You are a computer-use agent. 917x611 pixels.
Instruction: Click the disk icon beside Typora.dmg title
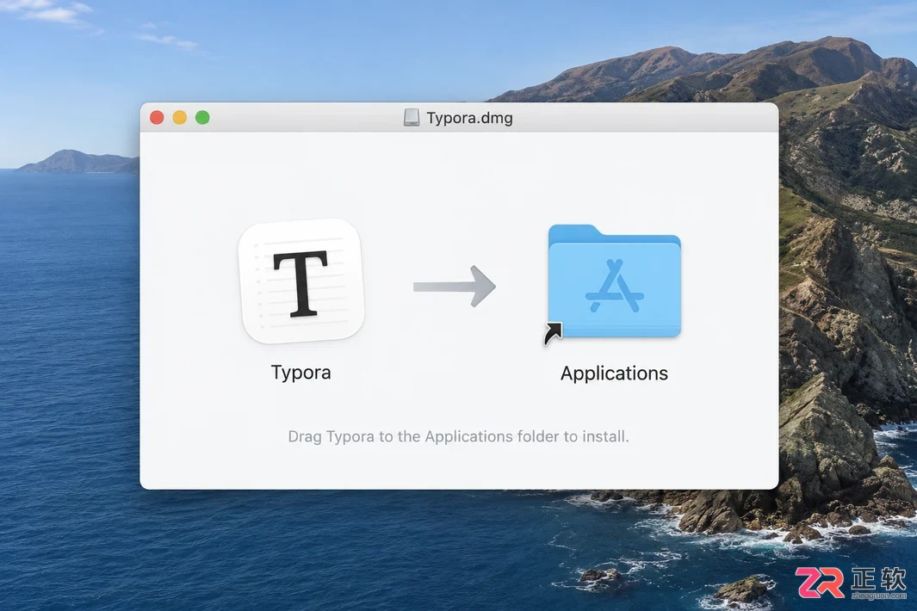pos(412,118)
